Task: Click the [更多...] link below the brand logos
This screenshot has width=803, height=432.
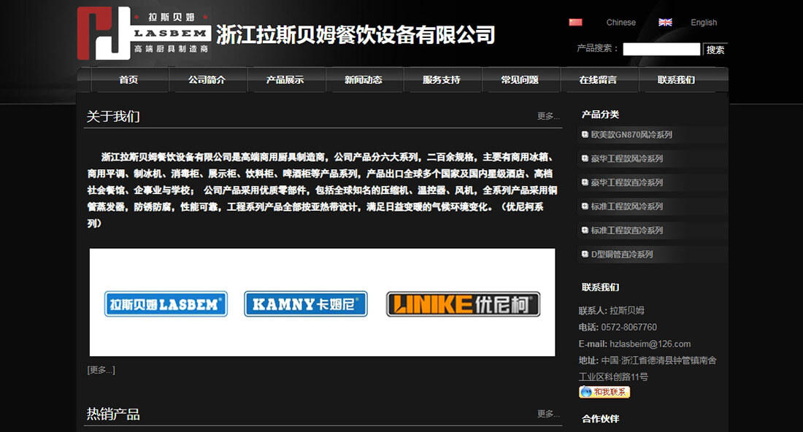Action: click(x=100, y=369)
